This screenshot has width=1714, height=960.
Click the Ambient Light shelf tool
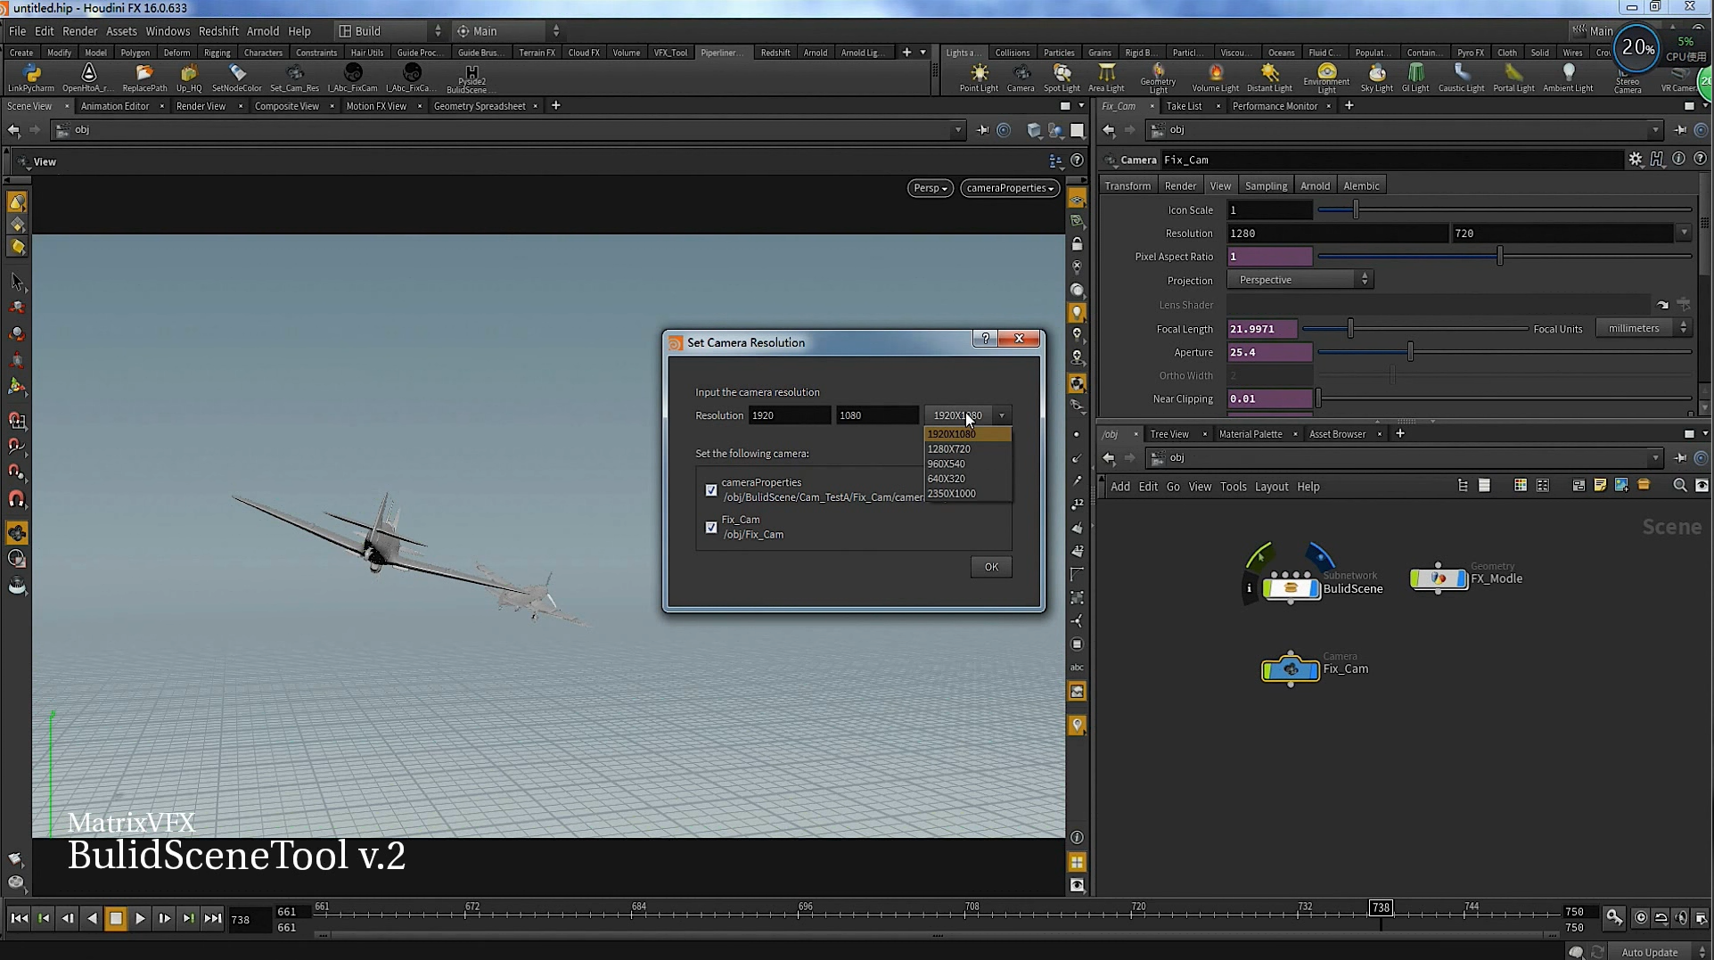[1568, 78]
